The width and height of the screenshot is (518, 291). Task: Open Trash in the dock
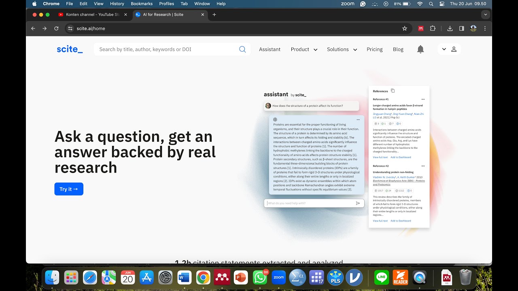[x=466, y=277]
